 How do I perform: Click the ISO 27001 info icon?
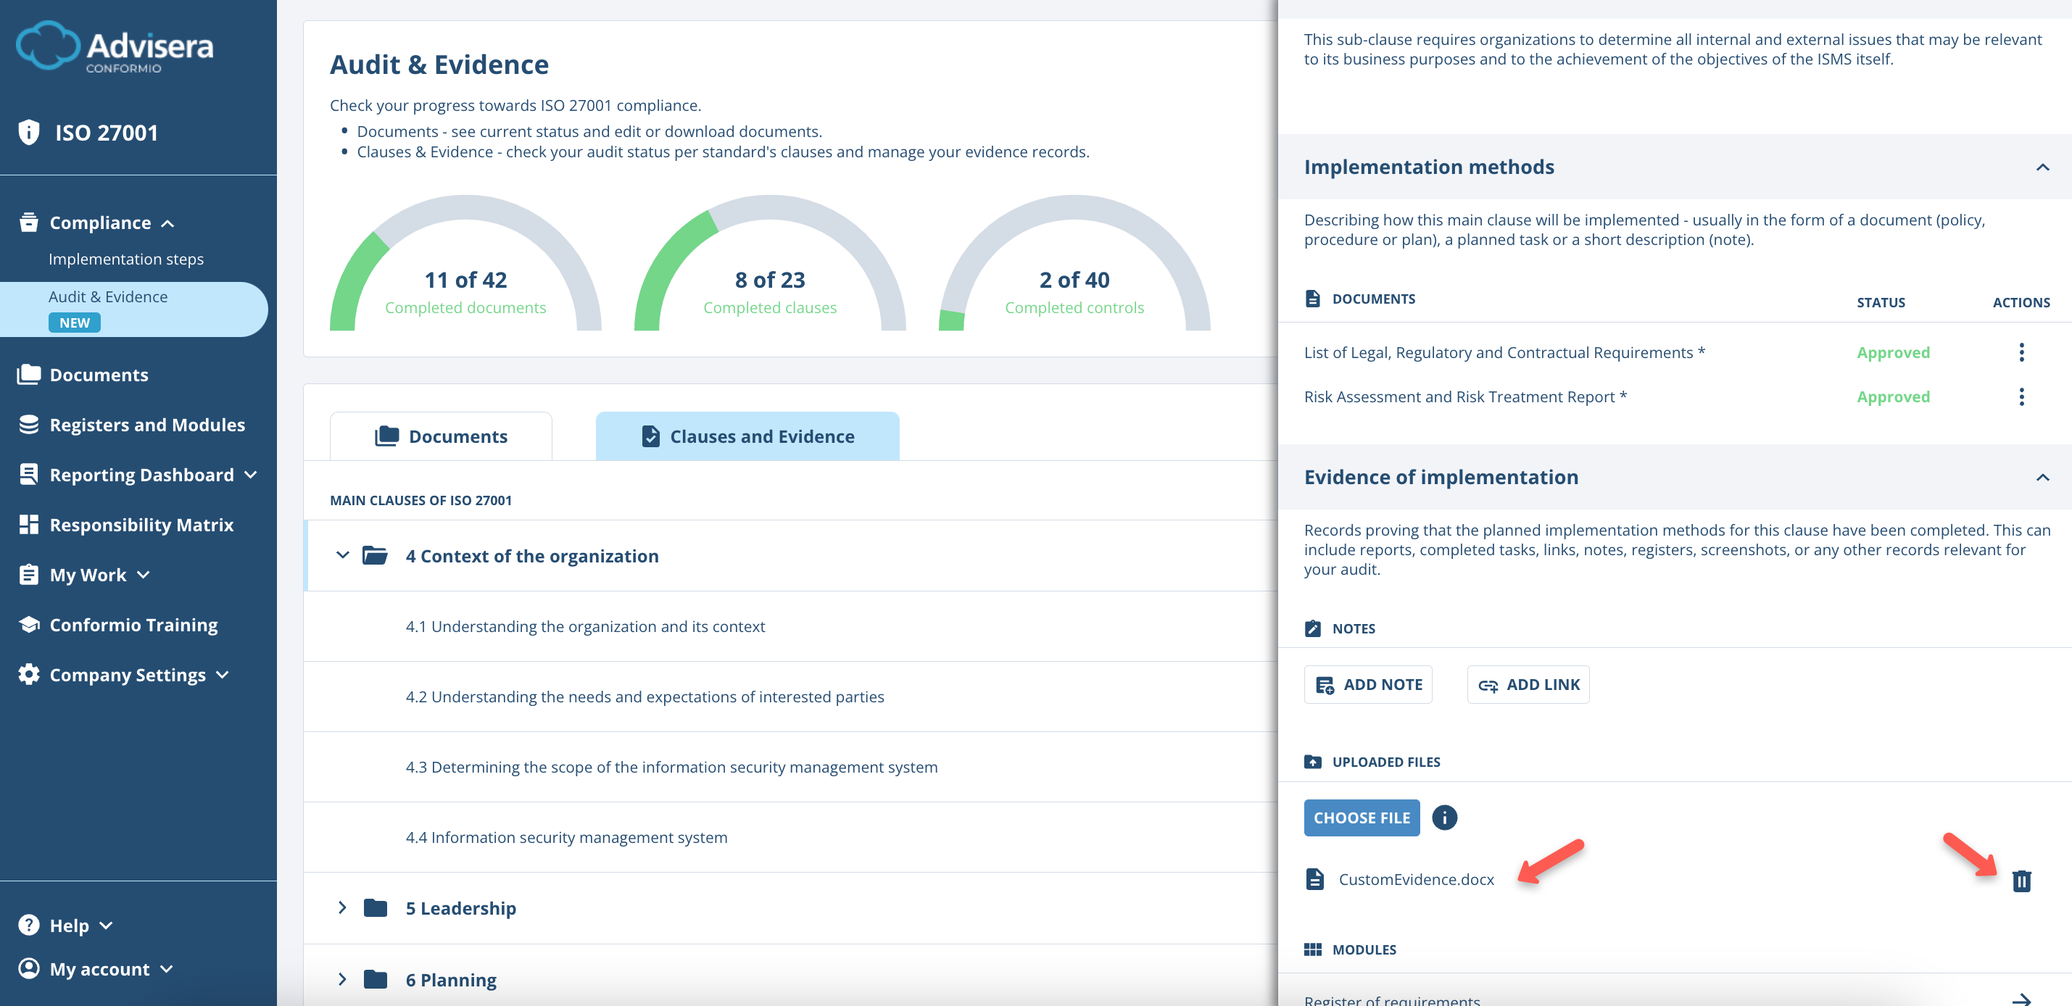[x=29, y=132]
